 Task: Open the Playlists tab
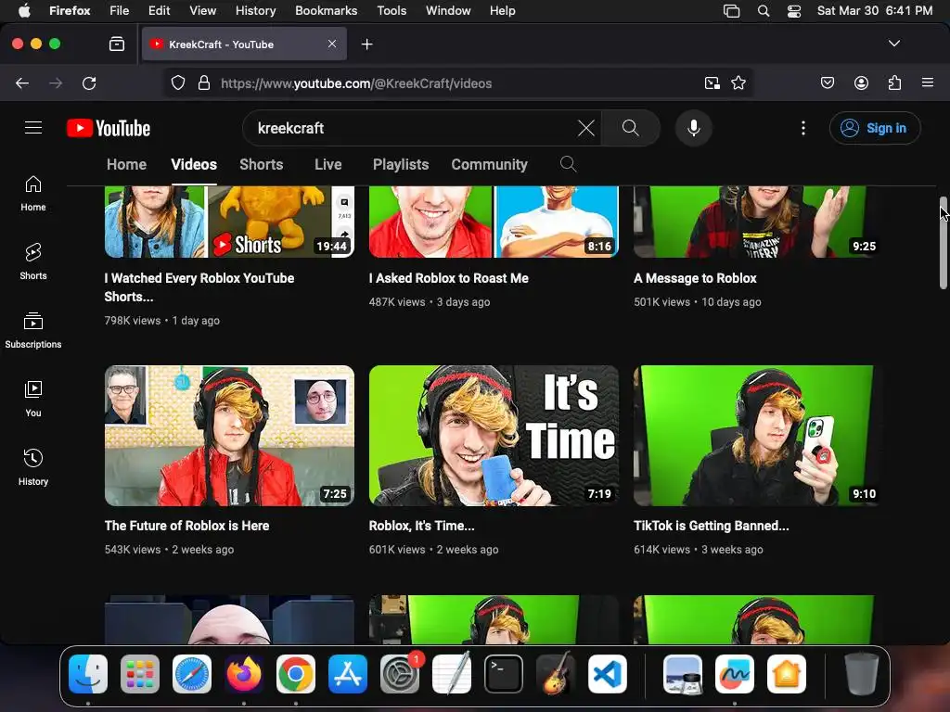click(x=401, y=164)
